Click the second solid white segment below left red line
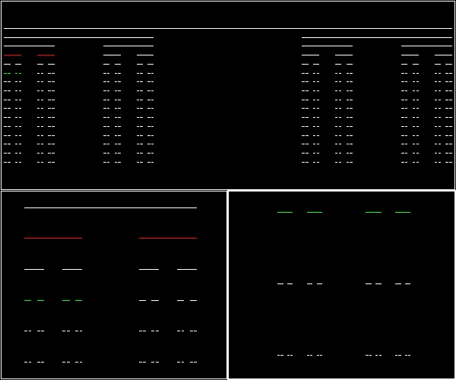Image resolution: width=456 pixels, height=380 pixels. coord(72,269)
